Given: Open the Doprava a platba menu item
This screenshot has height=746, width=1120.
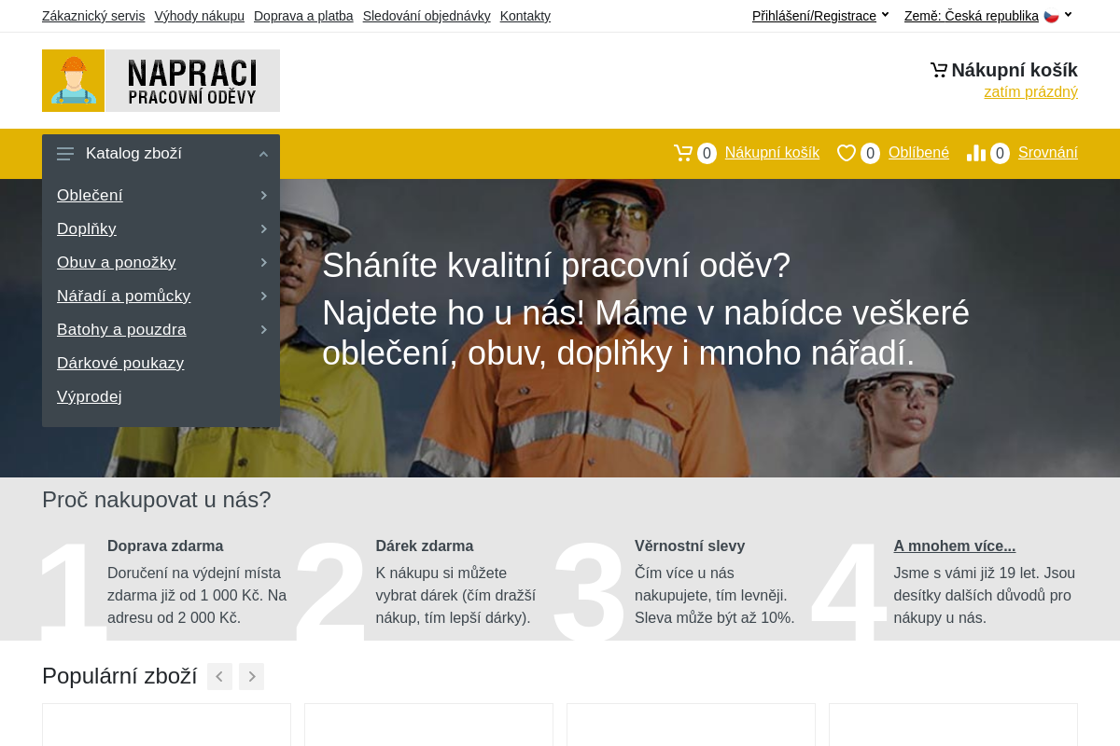Looking at the screenshot, I should tap(303, 15).
